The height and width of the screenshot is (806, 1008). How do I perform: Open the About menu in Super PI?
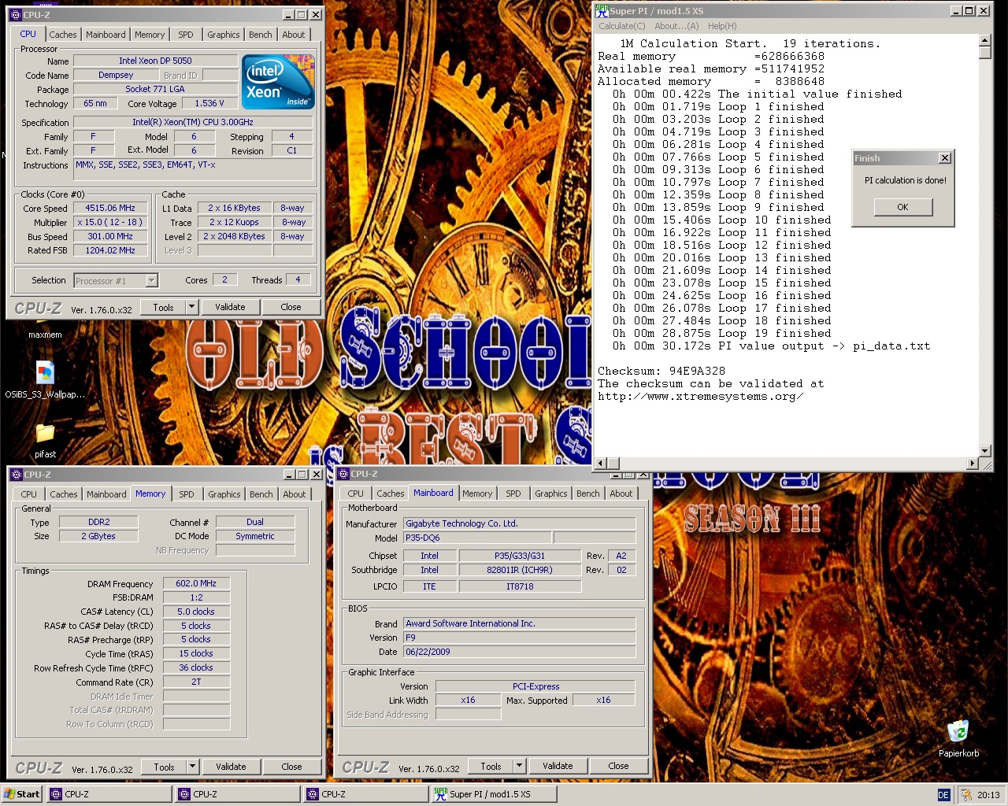pyautogui.click(x=676, y=26)
